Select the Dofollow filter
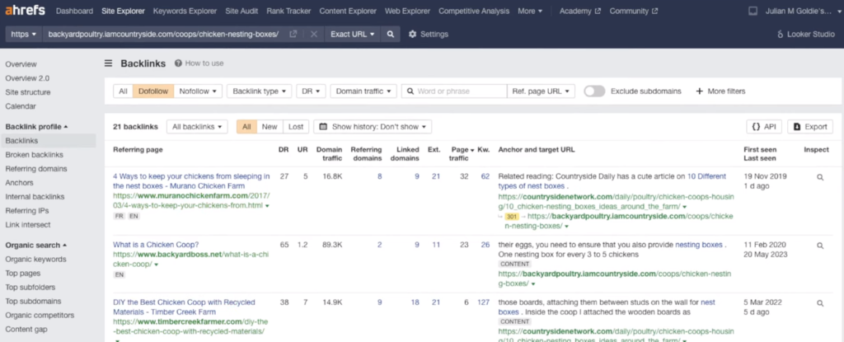The height and width of the screenshot is (342, 844). click(152, 91)
